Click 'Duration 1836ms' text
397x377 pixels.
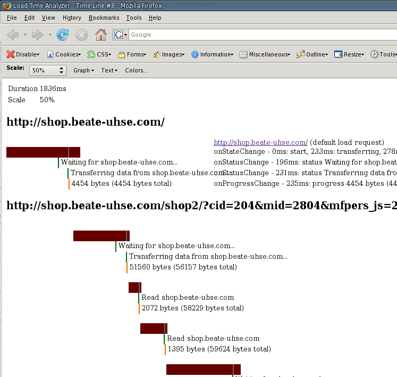click(x=37, y=88)
